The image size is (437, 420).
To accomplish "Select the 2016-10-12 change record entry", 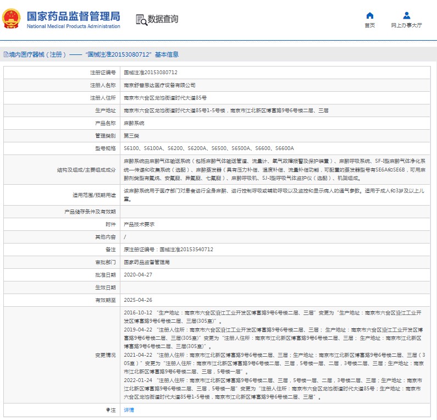I will pos(273,317).
